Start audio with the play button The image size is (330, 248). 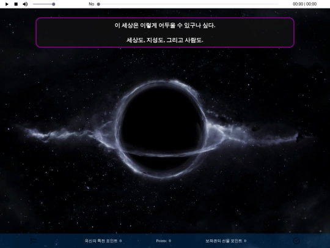7,4
